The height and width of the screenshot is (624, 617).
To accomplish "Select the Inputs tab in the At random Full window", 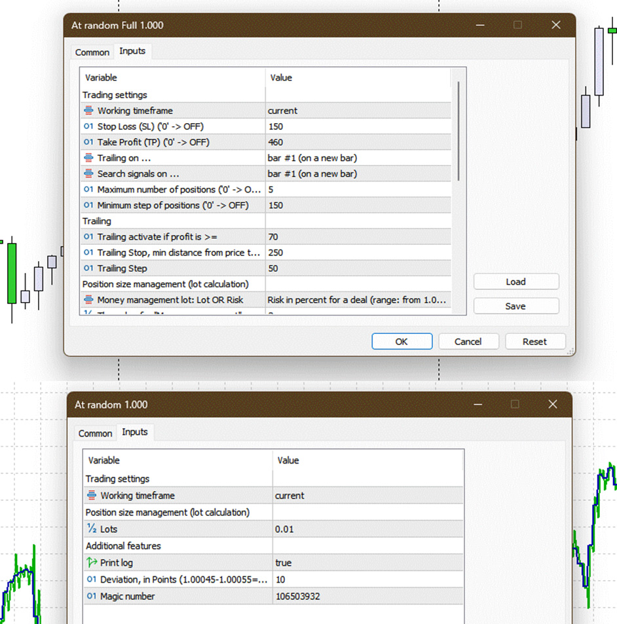I will 132,51.
